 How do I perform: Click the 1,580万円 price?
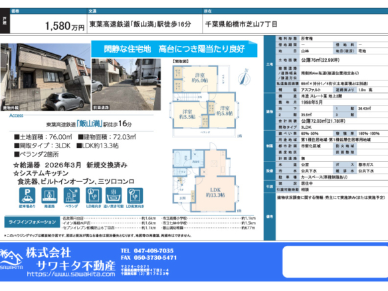[65, 26]
